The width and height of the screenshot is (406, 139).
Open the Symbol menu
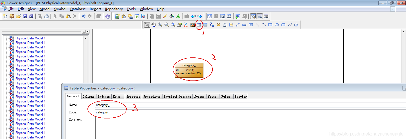click(x=60, y=9)
